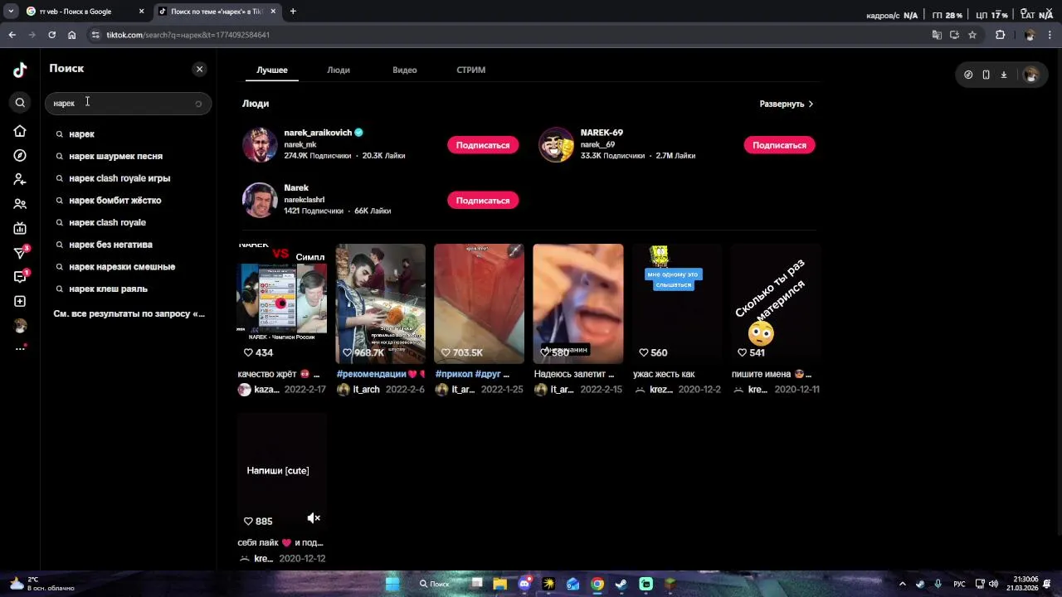The width and height of the screenshot is (1062, 597).
Task: Select suggestion нарек бомбит жёстко
Action: (x=115, y=201)
